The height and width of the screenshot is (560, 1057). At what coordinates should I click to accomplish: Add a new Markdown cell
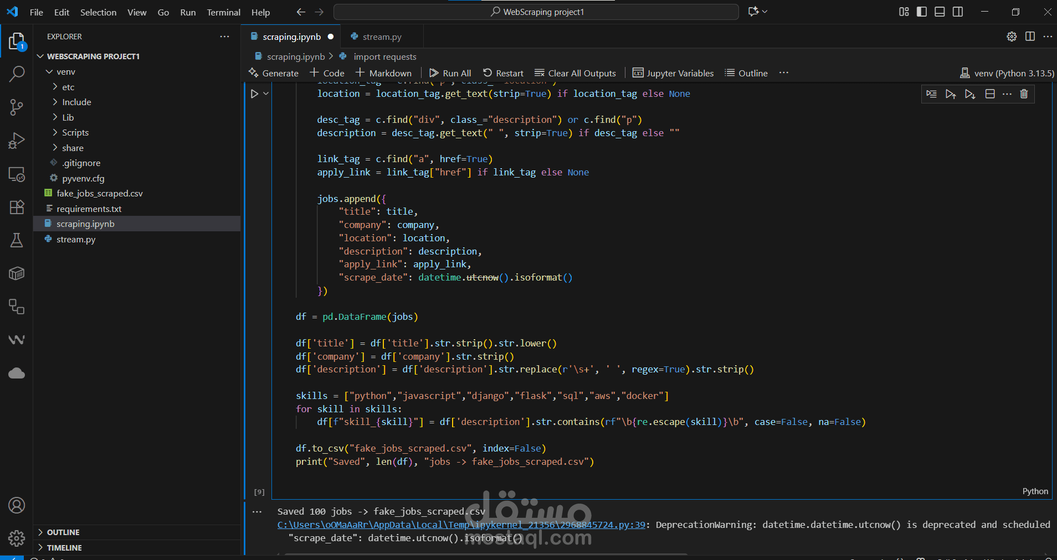pos(383,73)
